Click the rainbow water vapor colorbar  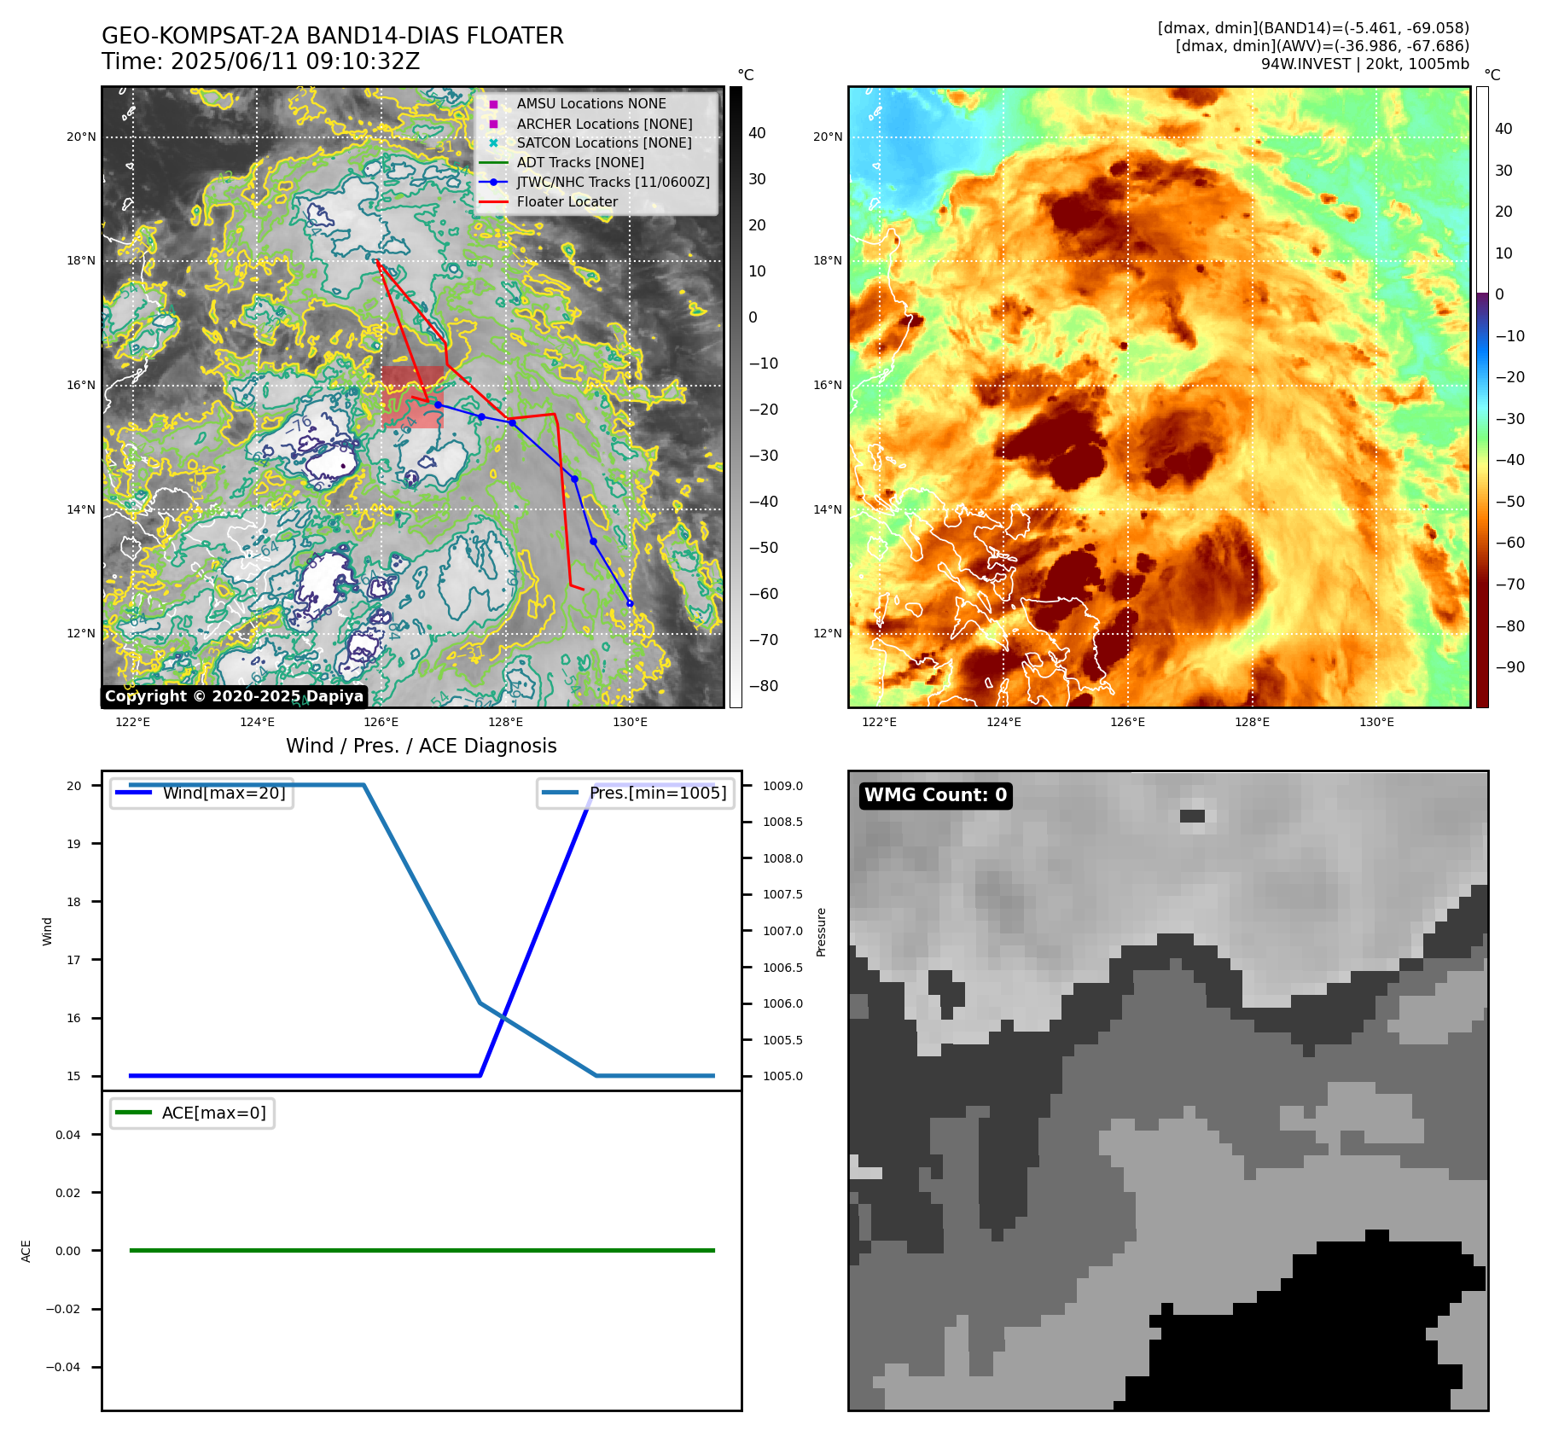click(x=1482, y=397)
